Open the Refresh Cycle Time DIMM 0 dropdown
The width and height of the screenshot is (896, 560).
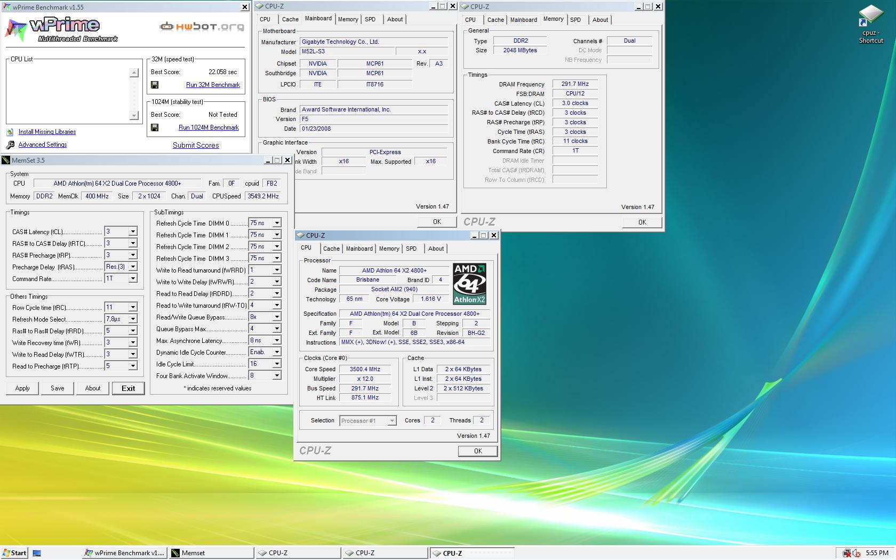click(277, 223)
